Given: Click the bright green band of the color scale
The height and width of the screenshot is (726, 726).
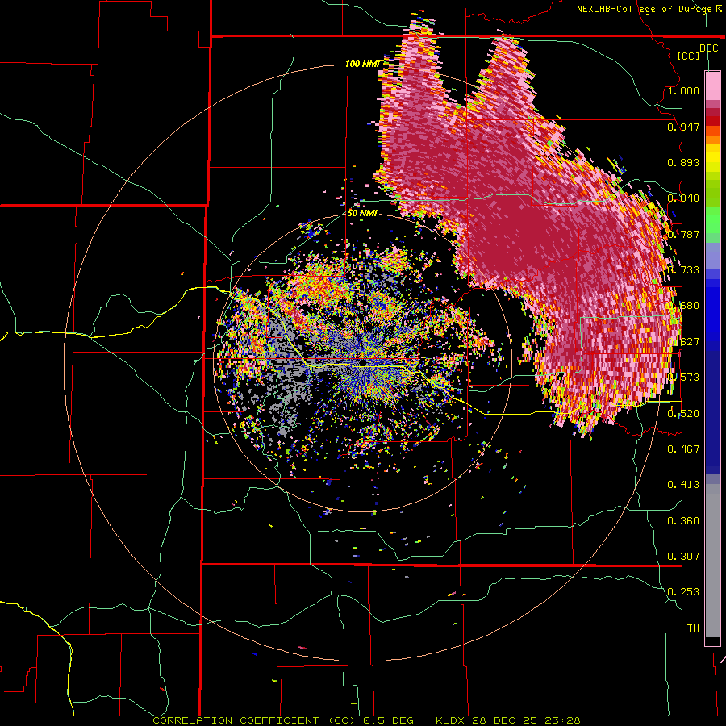Looking at the screenshot, I should [x=712, y=219].
